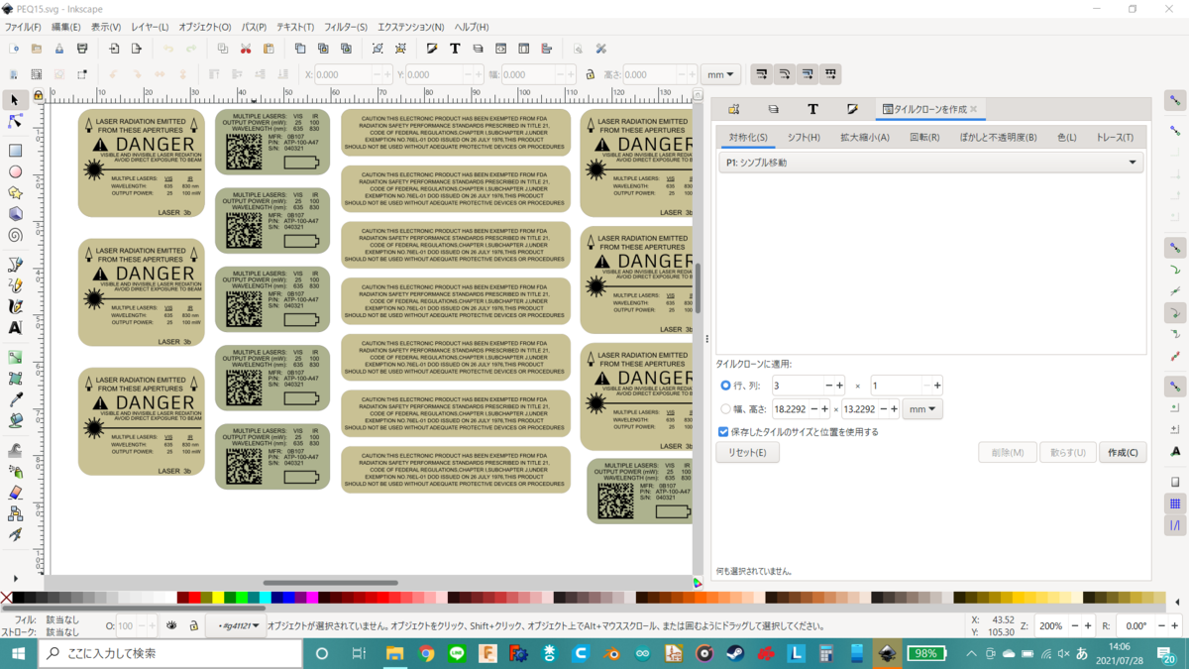Viewport: 1189px width, 669px height.
Task: Open the ファイル(F) menu
Action: tap(23, 27)
